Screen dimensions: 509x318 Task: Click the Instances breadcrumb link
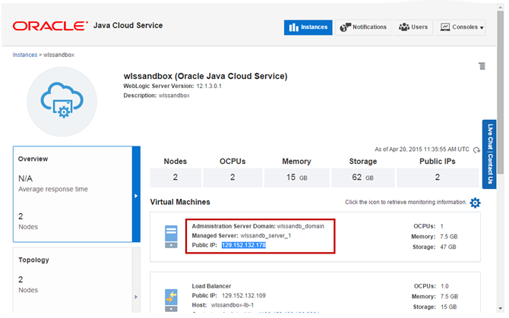(24, 55)
